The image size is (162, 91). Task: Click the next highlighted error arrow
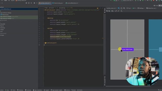click(x=102, y=8)
